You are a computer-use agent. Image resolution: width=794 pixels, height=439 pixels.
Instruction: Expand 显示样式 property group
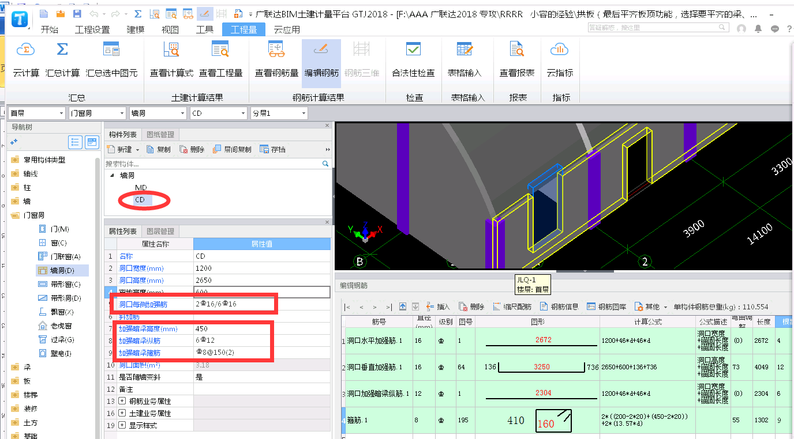(122, 425)
